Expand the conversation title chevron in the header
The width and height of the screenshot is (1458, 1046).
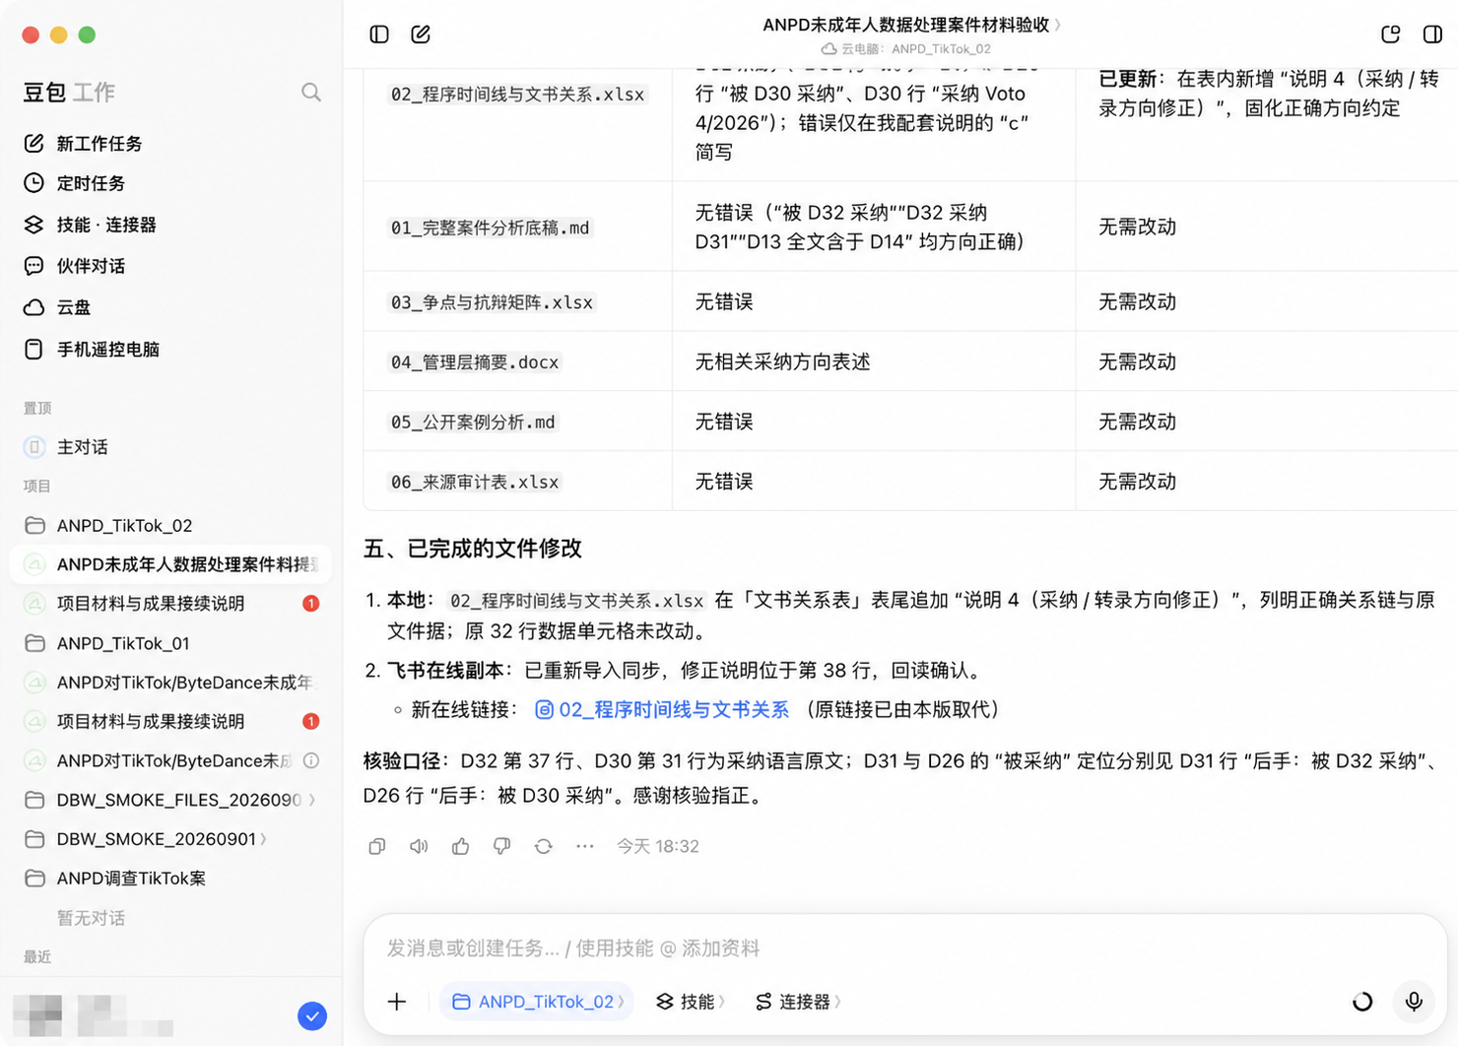(1058, 26)
